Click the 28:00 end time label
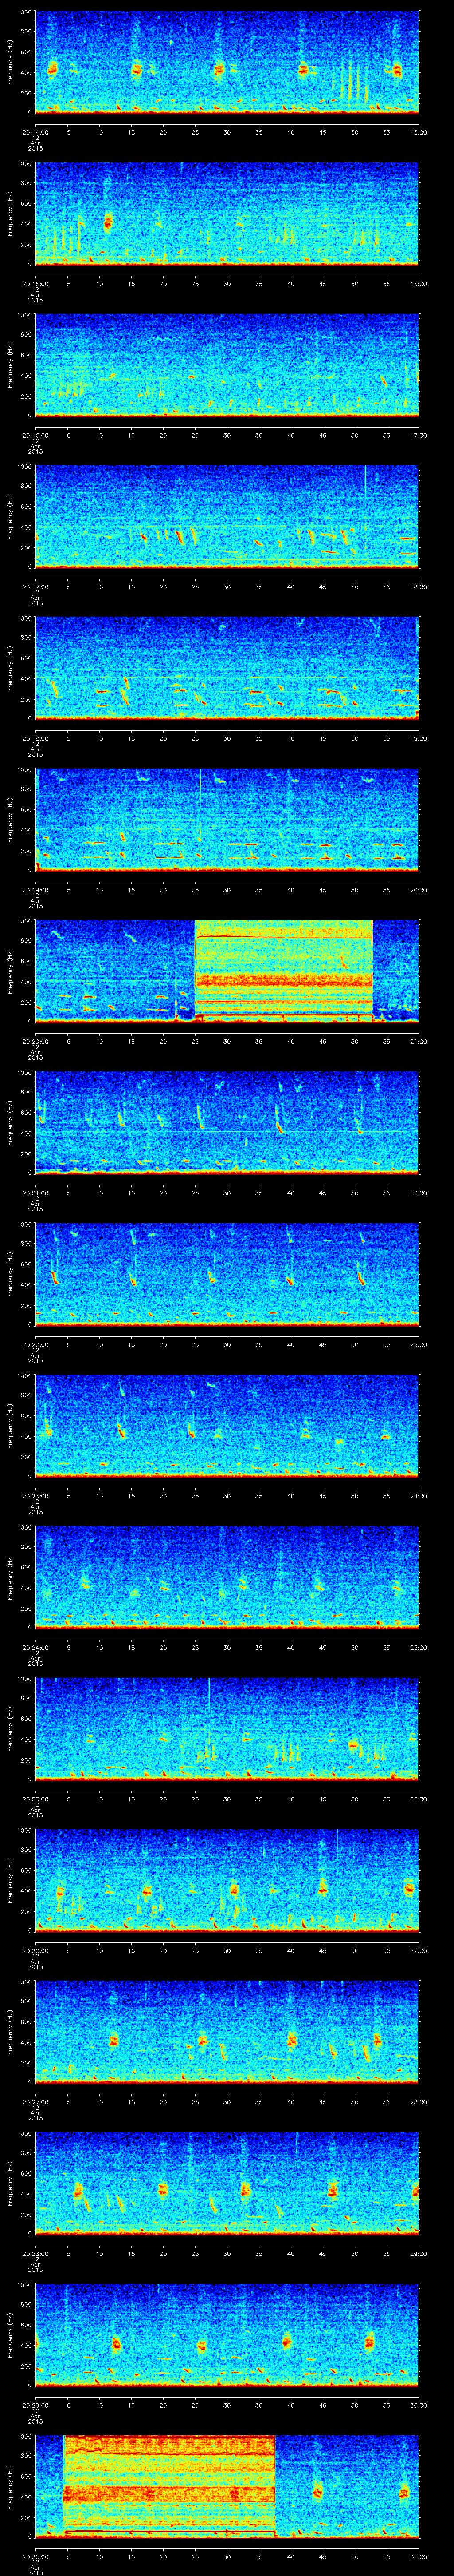Image resolution: width=454 pixels, height=2576 pixels. click(419, 2101)
